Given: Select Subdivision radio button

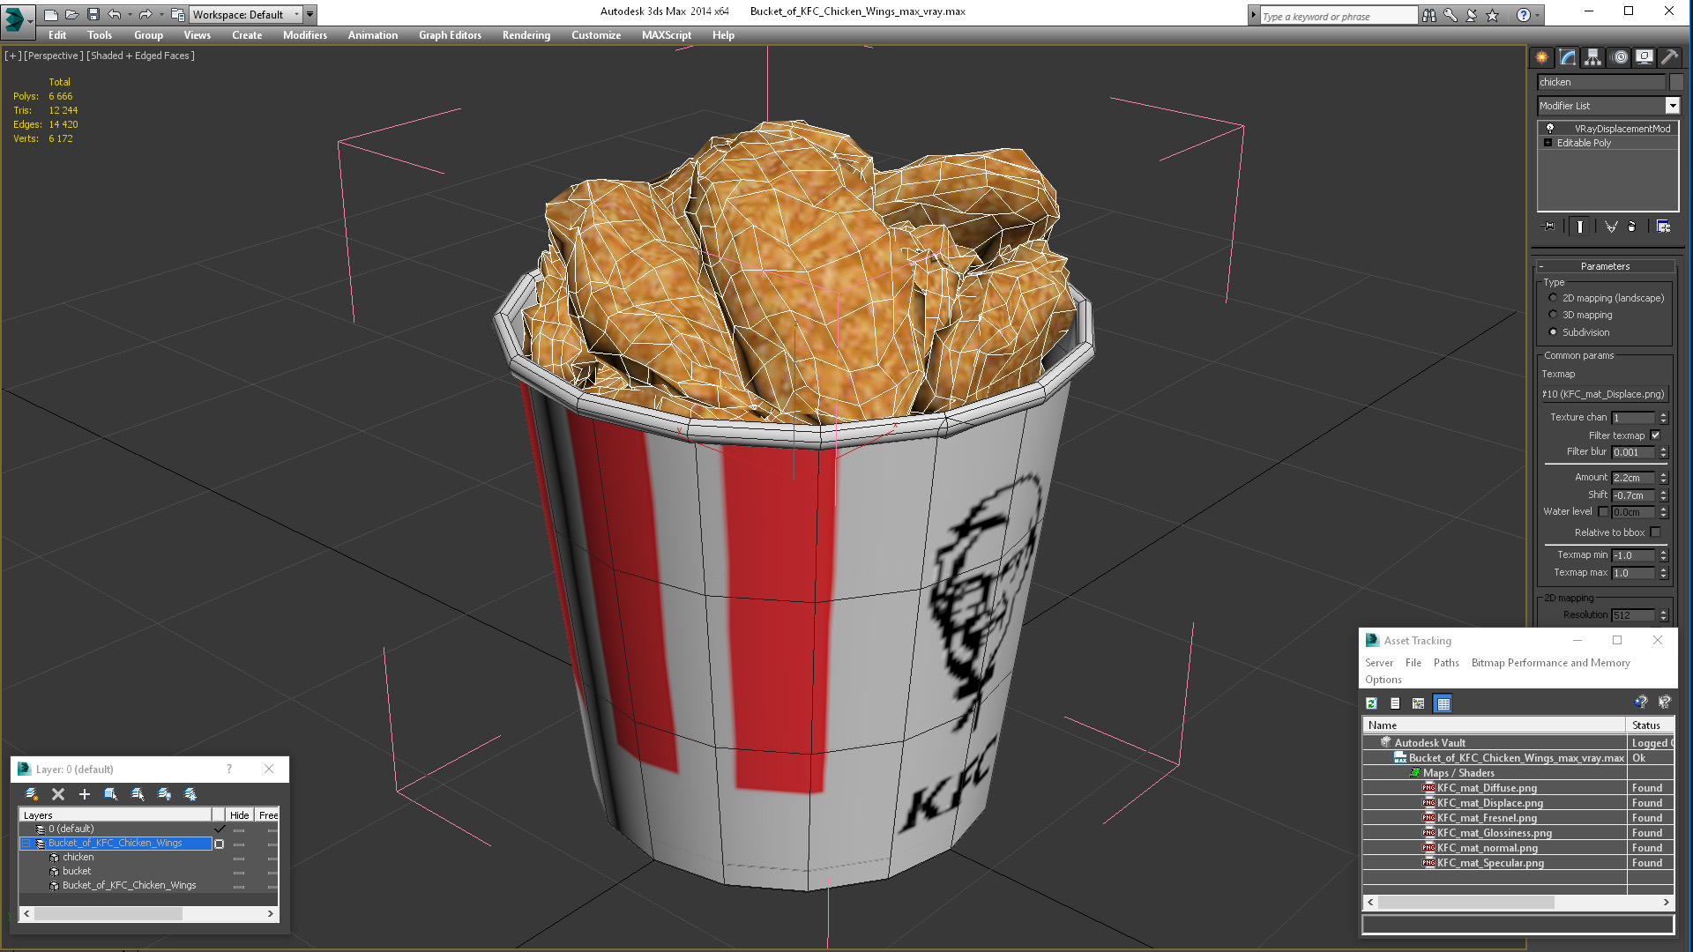Looking at the screenshot, I should click(1553, 332).
